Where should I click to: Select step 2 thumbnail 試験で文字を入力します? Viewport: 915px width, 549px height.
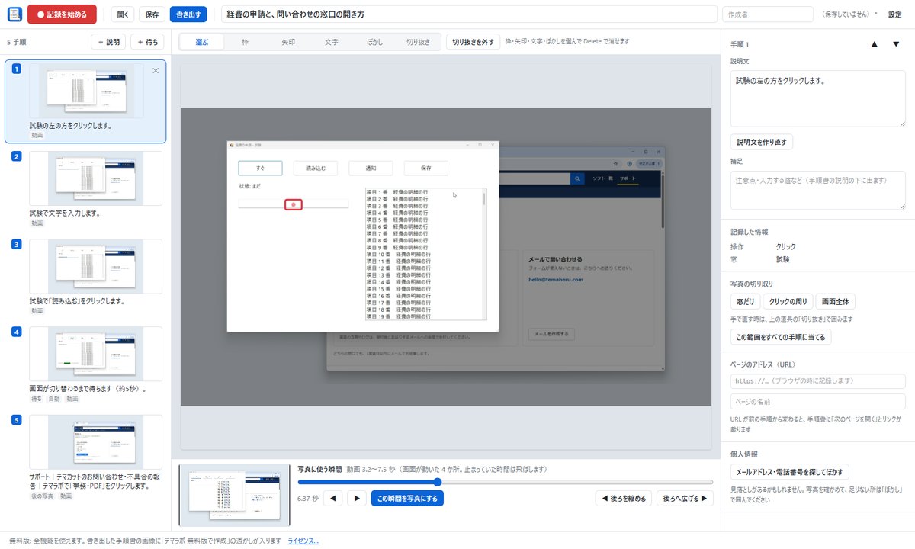point(96,178)
